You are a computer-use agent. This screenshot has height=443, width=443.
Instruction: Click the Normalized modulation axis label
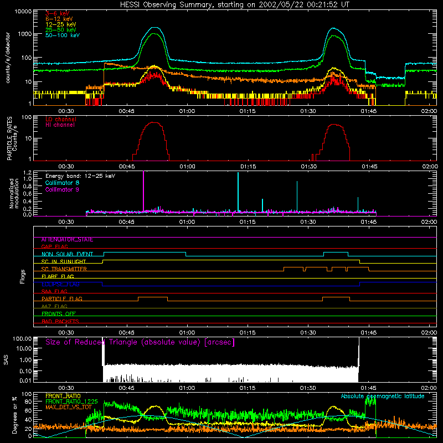[x=13, y=193]
